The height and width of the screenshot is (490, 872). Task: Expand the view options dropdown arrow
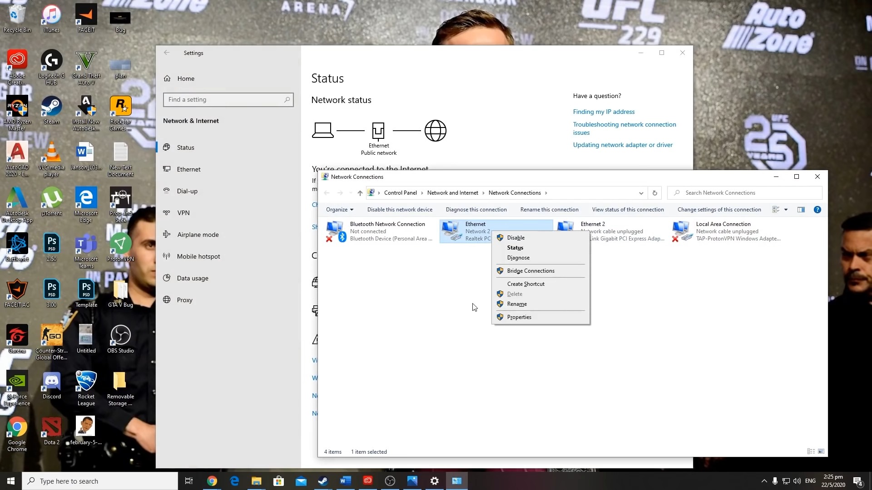[786, 210]
